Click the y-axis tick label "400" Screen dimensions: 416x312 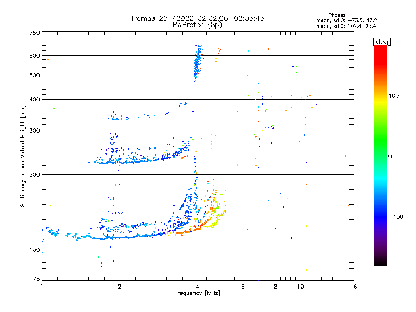pyautogui.click(x=34, y=99)
